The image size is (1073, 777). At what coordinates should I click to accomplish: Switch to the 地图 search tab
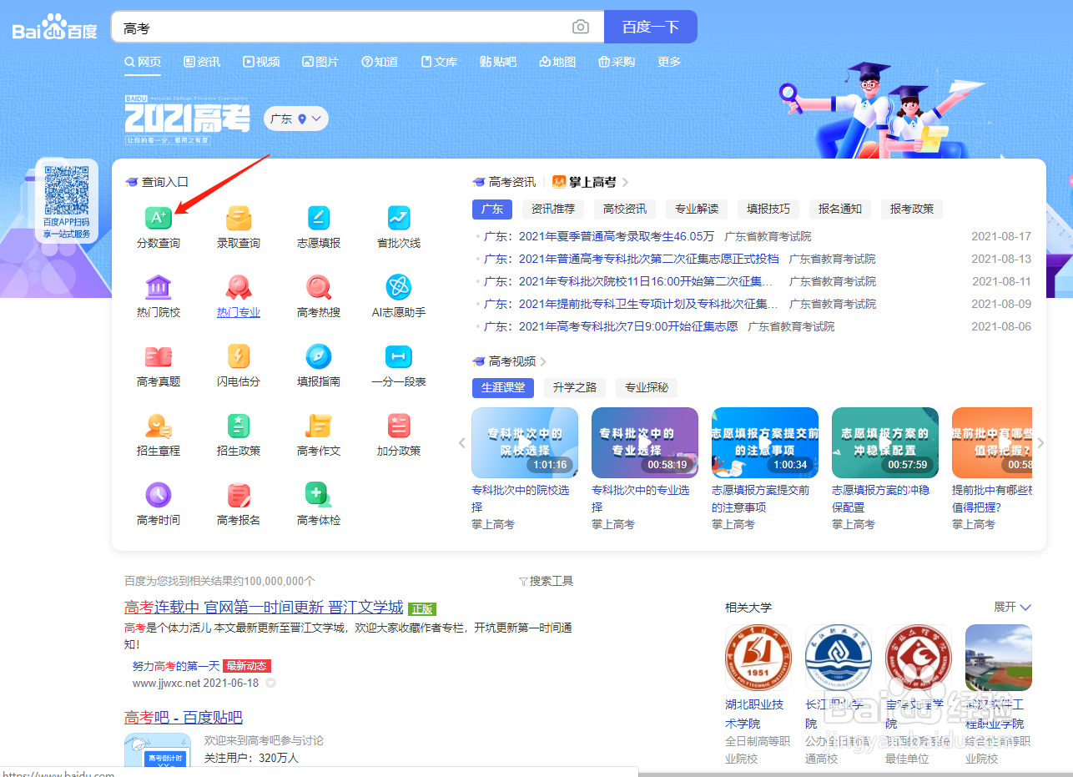coord(557,62)
